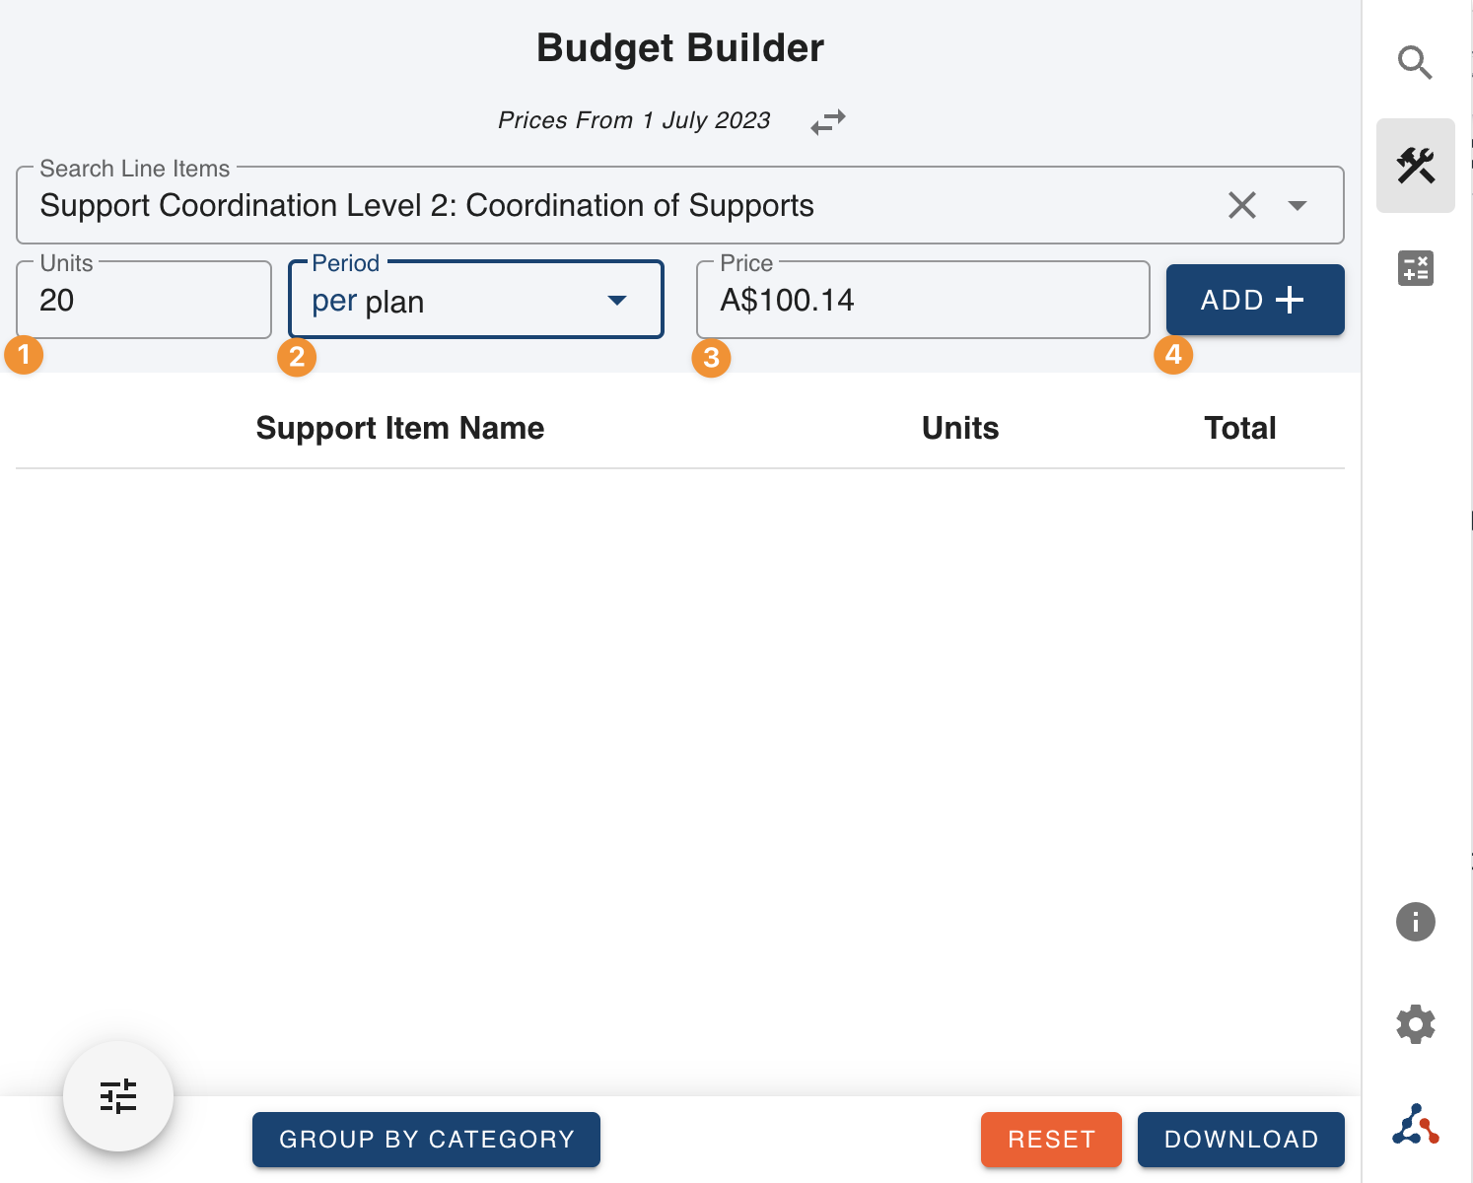Click the Support Item Name column header
This screenshot has height=1183, width=1473.
[399, 428]
